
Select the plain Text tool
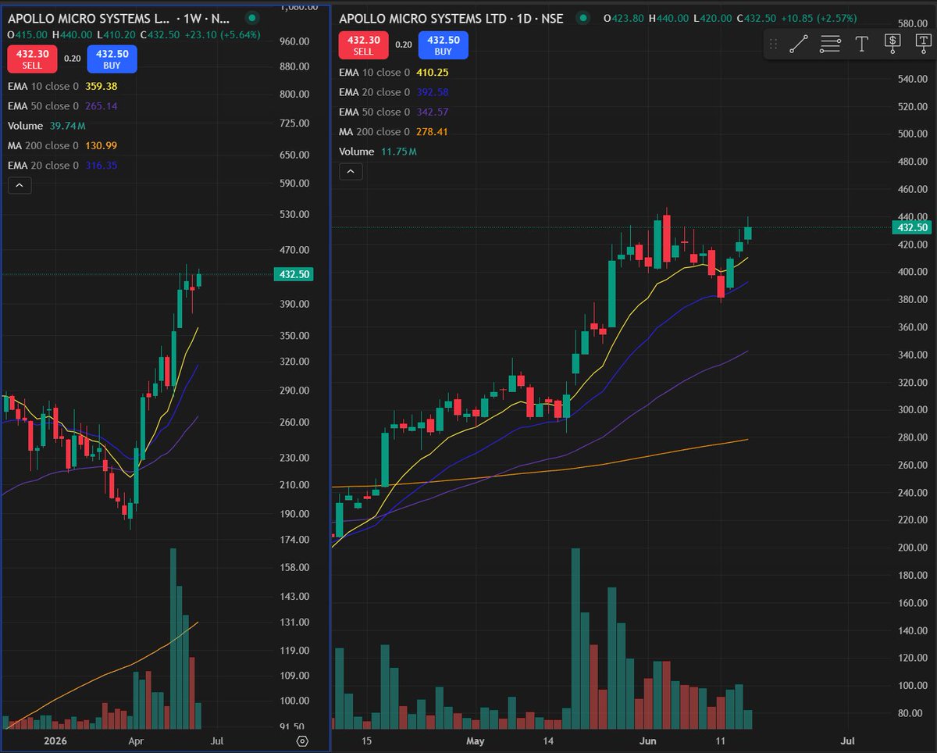[861, 45]
